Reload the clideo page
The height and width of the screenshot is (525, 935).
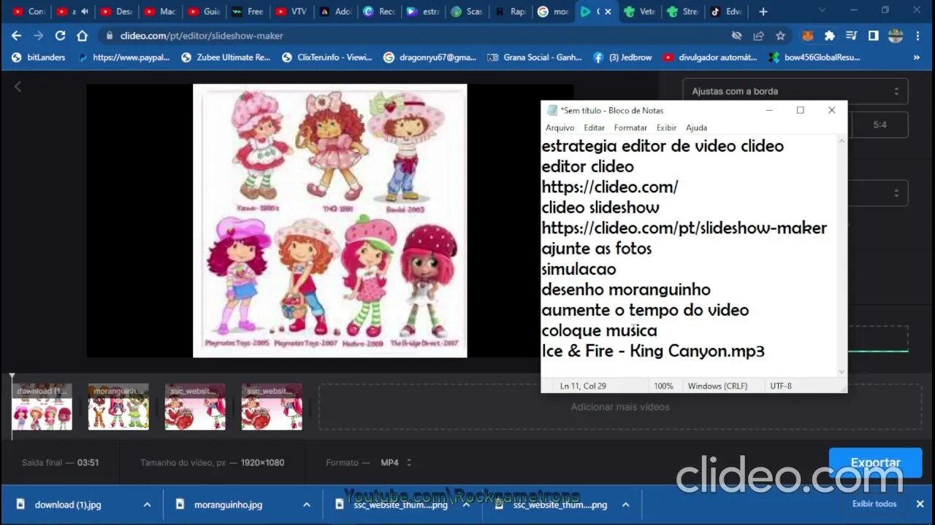click(60, 35)
